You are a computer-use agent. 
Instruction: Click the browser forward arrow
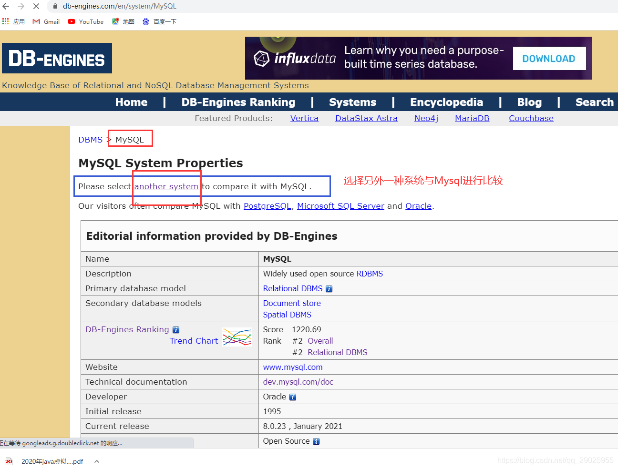[21, 6]
